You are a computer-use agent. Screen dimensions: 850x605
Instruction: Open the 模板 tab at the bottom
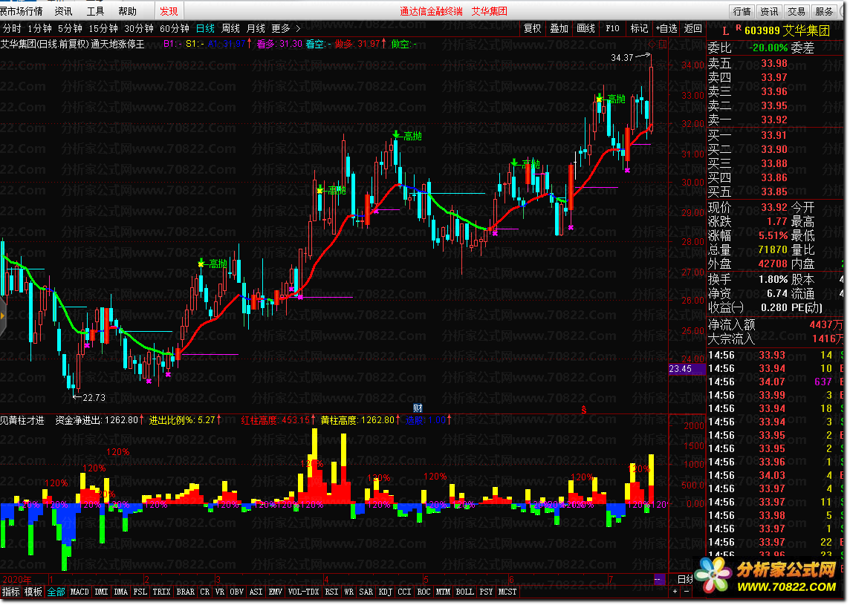coord(33,592)
